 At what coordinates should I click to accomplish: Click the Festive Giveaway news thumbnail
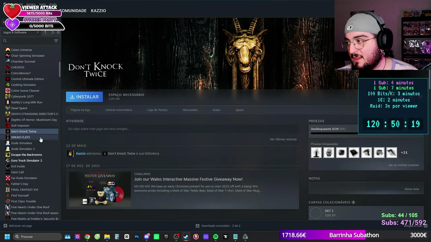[x=100, y=189]
